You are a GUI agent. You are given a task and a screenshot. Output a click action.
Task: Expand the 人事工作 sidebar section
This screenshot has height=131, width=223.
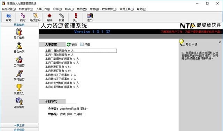pyautogui.click(x=19, y=125)
